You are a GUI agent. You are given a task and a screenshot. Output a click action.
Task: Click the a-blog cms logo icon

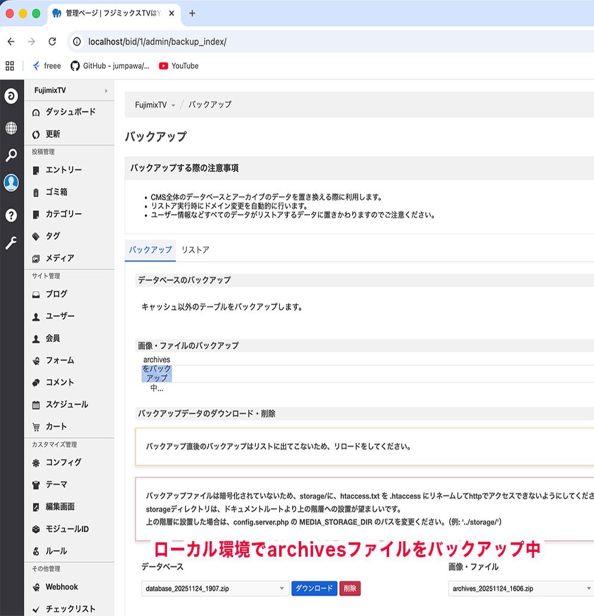coord(11,96)
